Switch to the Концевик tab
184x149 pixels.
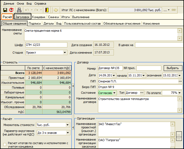[x=39, y=17]
